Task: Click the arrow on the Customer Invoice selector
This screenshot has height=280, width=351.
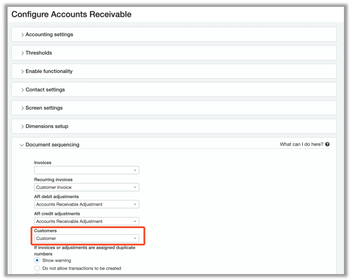Action: (x=135, y=187)
